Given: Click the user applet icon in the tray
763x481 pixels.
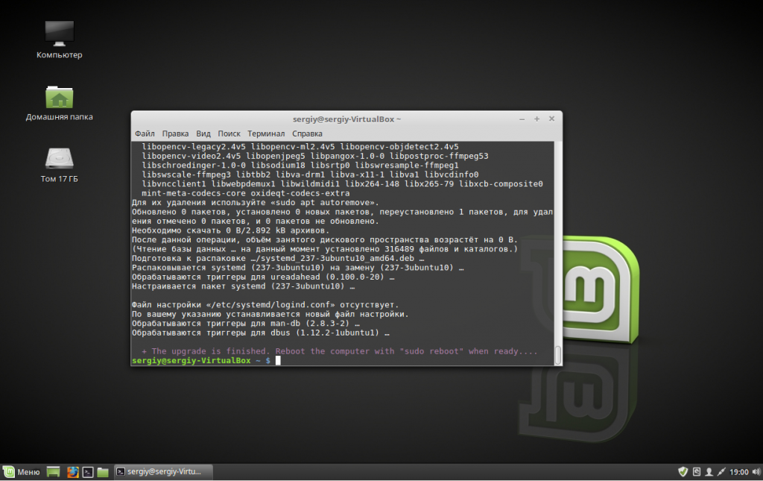Looking at the screenshot, I should point(709,471).
